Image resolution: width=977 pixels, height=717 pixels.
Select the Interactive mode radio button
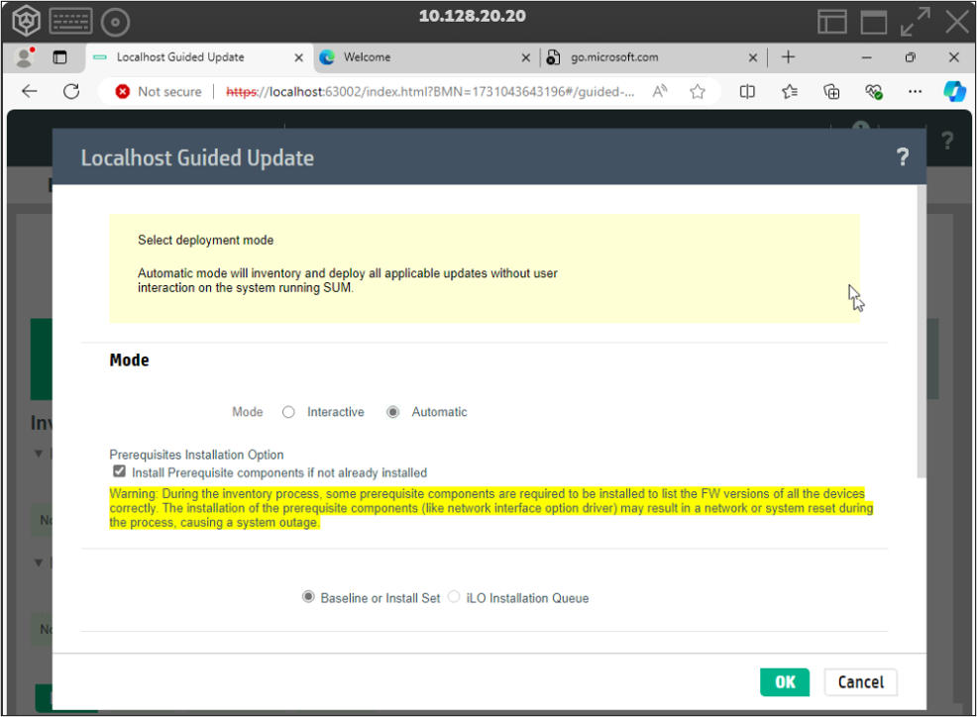coord(288,412)
